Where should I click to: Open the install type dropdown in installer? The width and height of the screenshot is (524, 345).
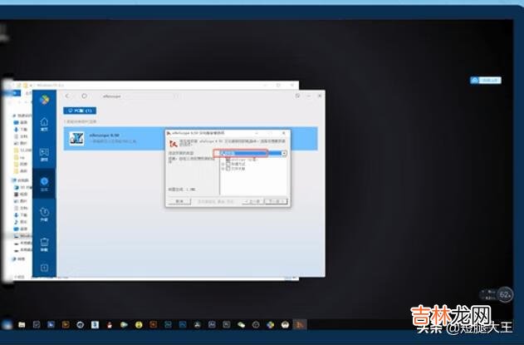pos(283,154)
